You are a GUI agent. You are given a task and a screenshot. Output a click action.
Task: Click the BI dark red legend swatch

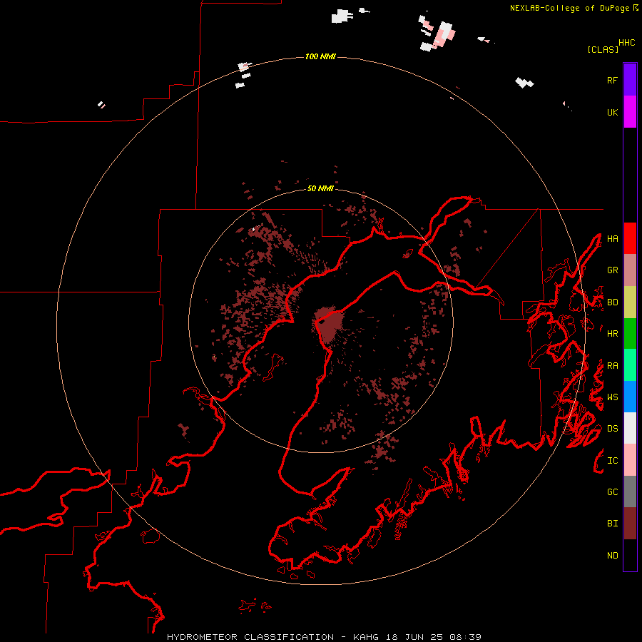pos(630,524)
